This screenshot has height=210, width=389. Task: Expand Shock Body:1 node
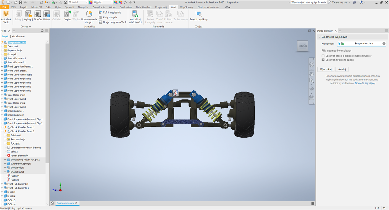tap(5, 167)
